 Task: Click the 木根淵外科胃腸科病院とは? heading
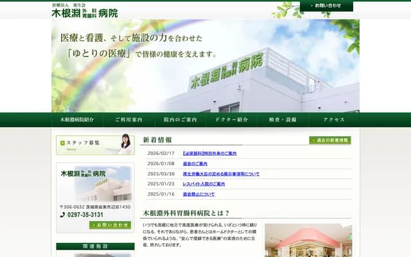[186, 213]
